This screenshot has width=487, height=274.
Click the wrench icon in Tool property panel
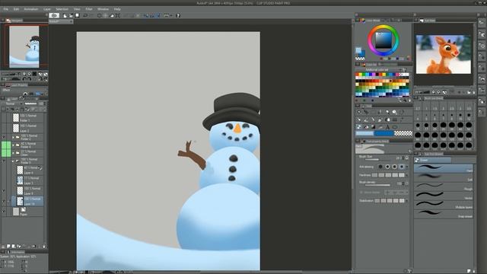[x=409, y=151]
